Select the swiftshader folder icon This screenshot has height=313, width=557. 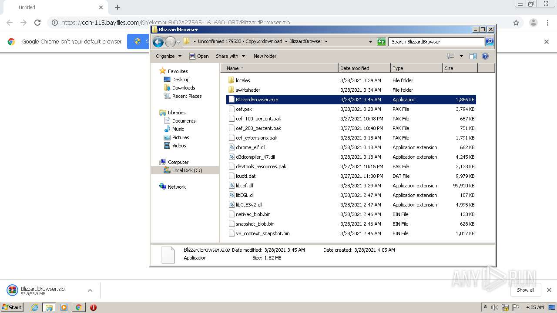tap(231, 90)
